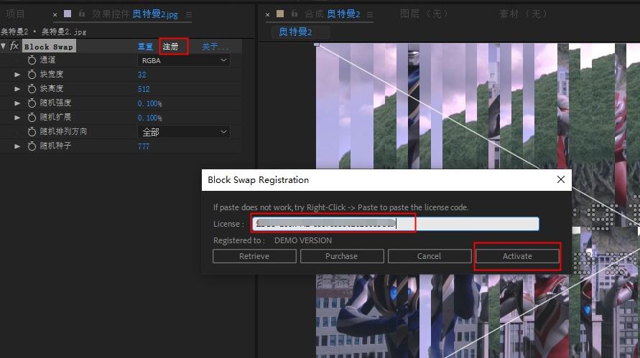640x358 pixels.
Task: Click the 重置 reset link
Action: click(145, 47)
